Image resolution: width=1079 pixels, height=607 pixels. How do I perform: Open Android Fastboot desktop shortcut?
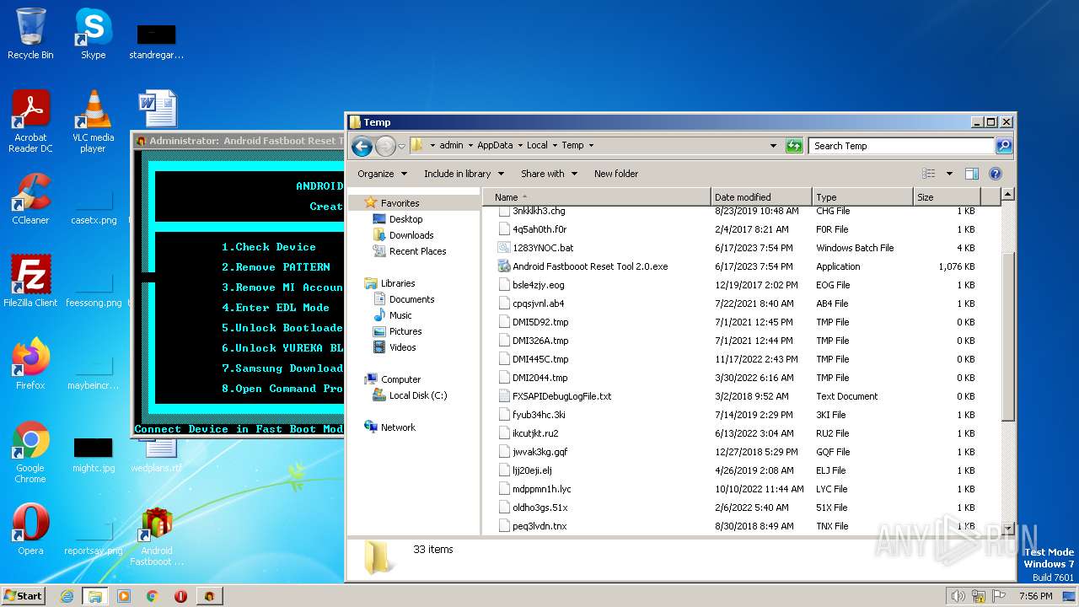pyautogui.click(x=157, y=536)
